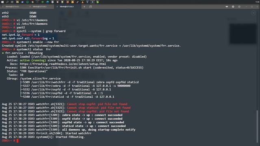This screenshot has width=260, height=146.
Task: Click the 'yast2' command line
Action: tap(21, 28)
